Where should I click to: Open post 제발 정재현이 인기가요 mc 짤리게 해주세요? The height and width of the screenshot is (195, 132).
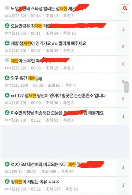(48, 43)
